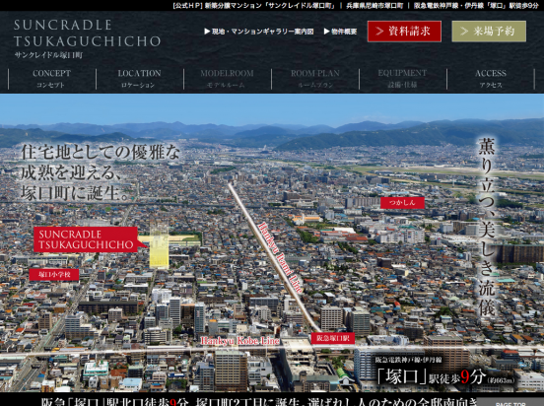The height and width of the screenshot is (406, 544).
Task: Open the 物件概要 link
Action: (340, 32)
